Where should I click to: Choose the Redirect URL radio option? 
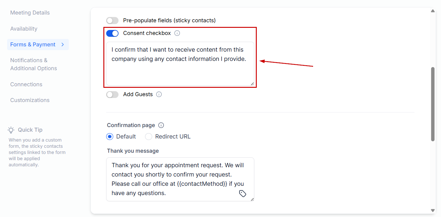tap(149, 136)
